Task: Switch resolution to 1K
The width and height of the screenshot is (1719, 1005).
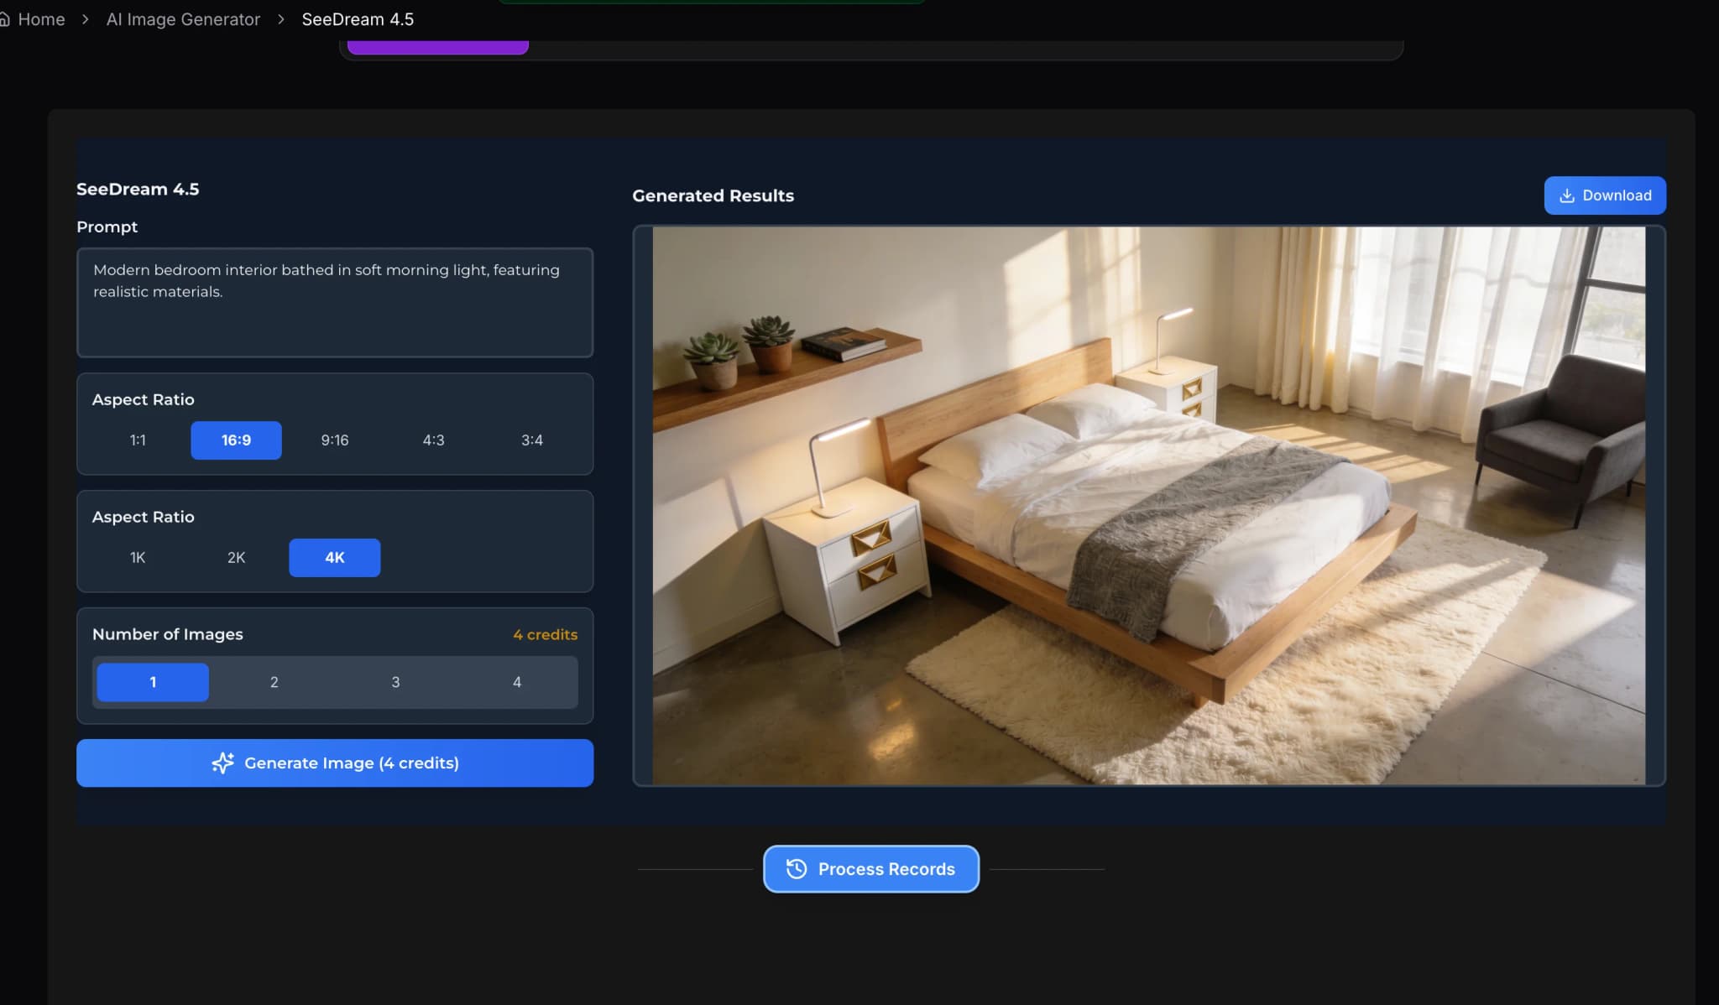Action: pyautogui.click(x=138, y=558)
